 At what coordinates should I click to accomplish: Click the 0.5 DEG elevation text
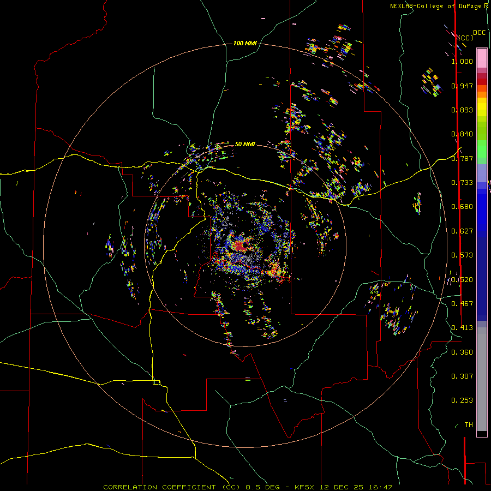[263, 487]
